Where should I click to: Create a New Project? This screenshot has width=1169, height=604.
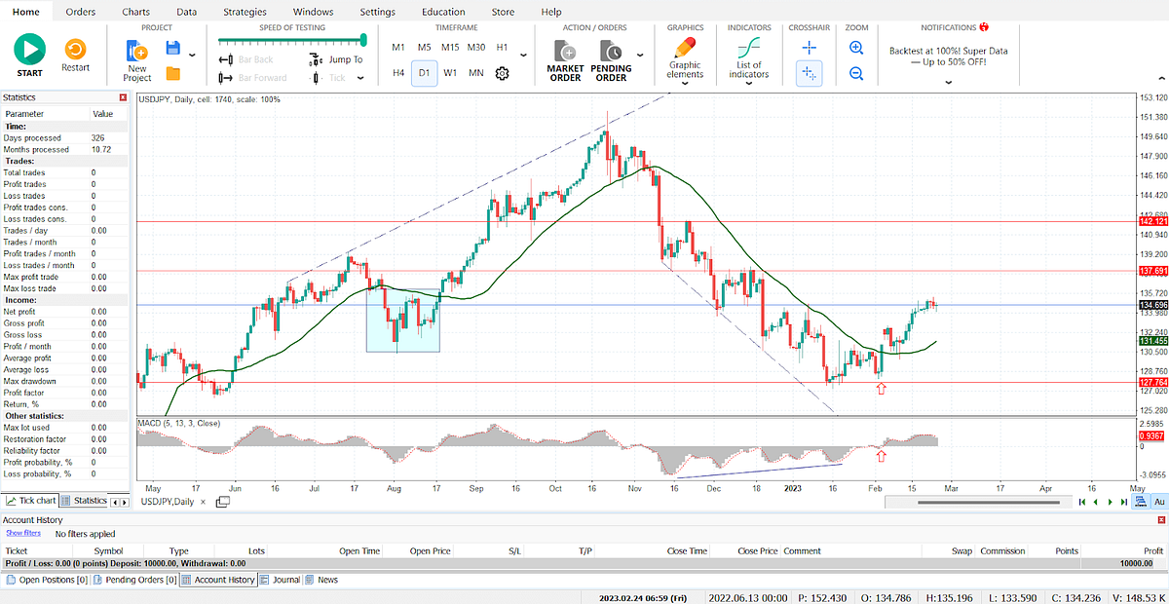pos(136,54)
